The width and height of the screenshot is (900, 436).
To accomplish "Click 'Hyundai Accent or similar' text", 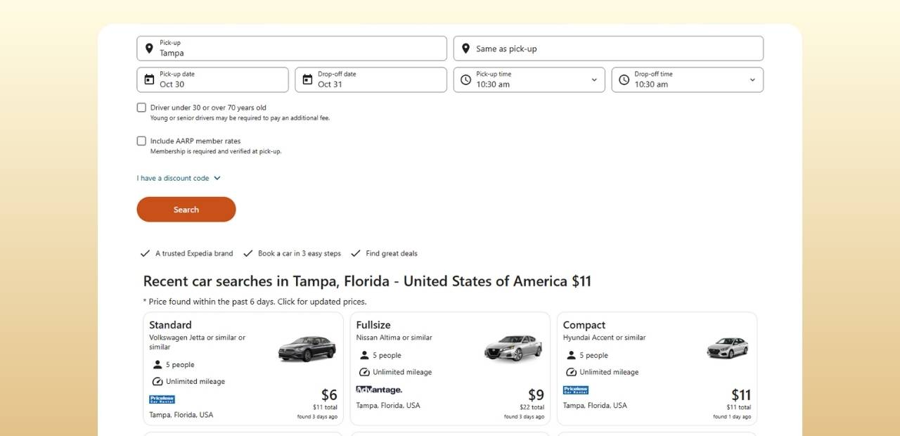I will pyautogui.click(x=605, y=338).
